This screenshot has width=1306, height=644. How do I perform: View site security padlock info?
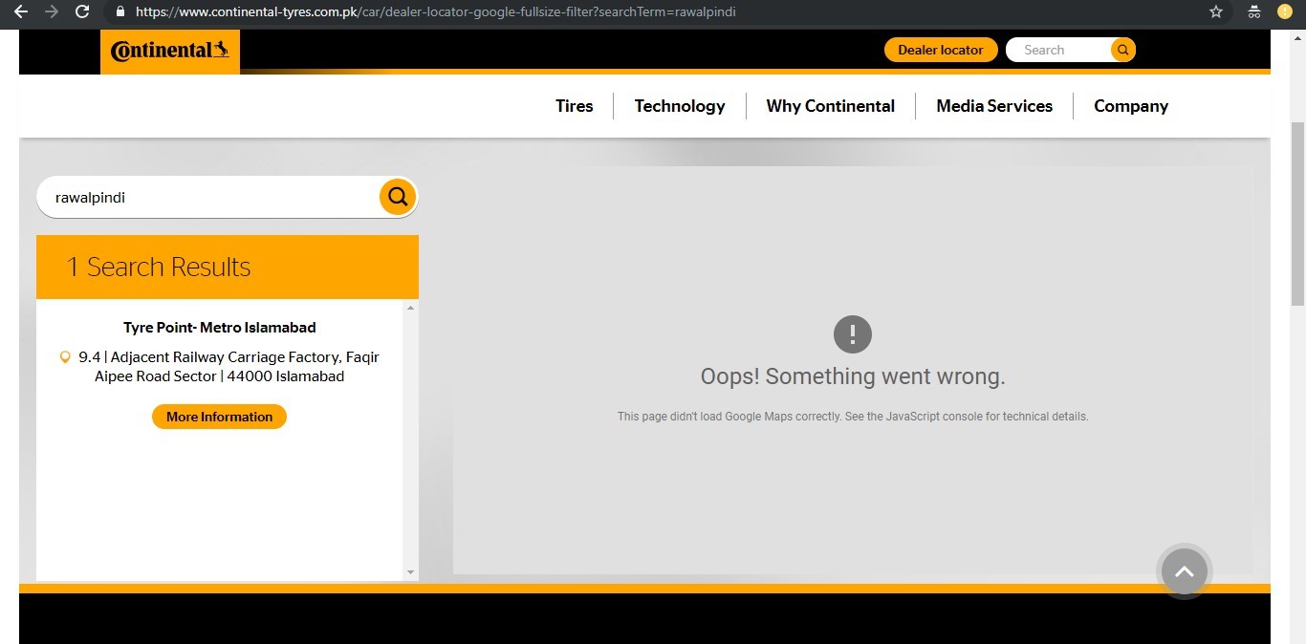pyautogui.click(x=120, y=12)
